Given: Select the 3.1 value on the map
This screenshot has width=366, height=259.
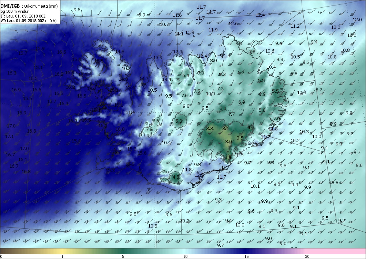Looking at the screenshot, I should point(225,128).
